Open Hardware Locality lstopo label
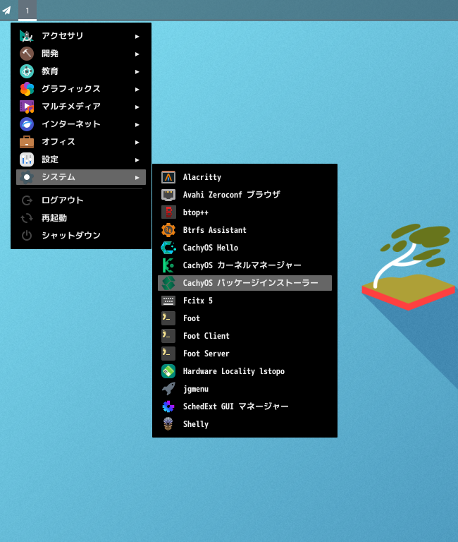The width and height of the screenshot is (458, 542). pos(234,371)
